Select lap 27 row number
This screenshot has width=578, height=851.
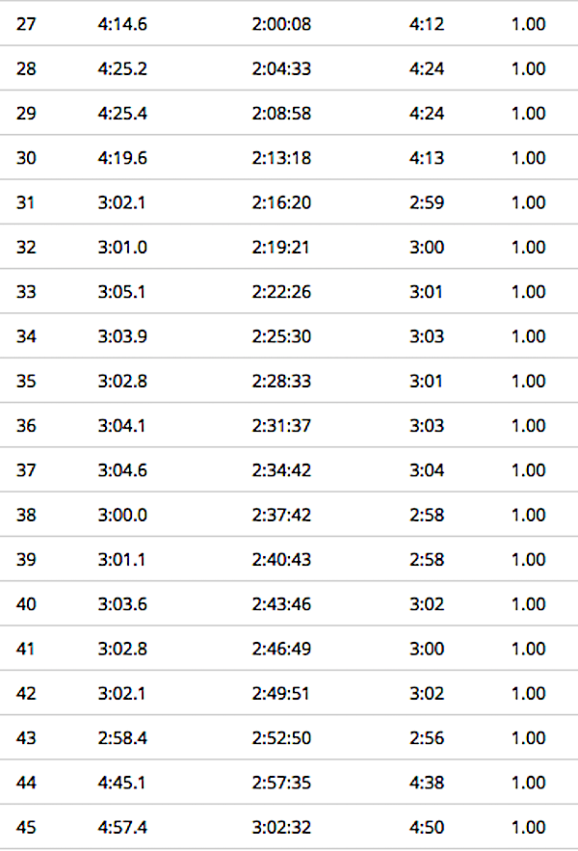pos(26,24)
